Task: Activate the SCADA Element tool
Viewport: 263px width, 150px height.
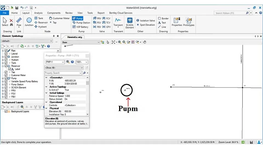Action: point(130,22)
